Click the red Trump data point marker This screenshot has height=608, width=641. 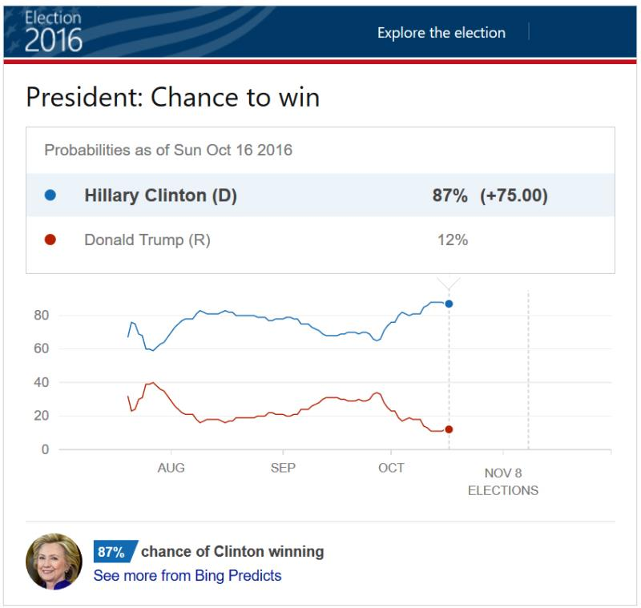(449, 429)
